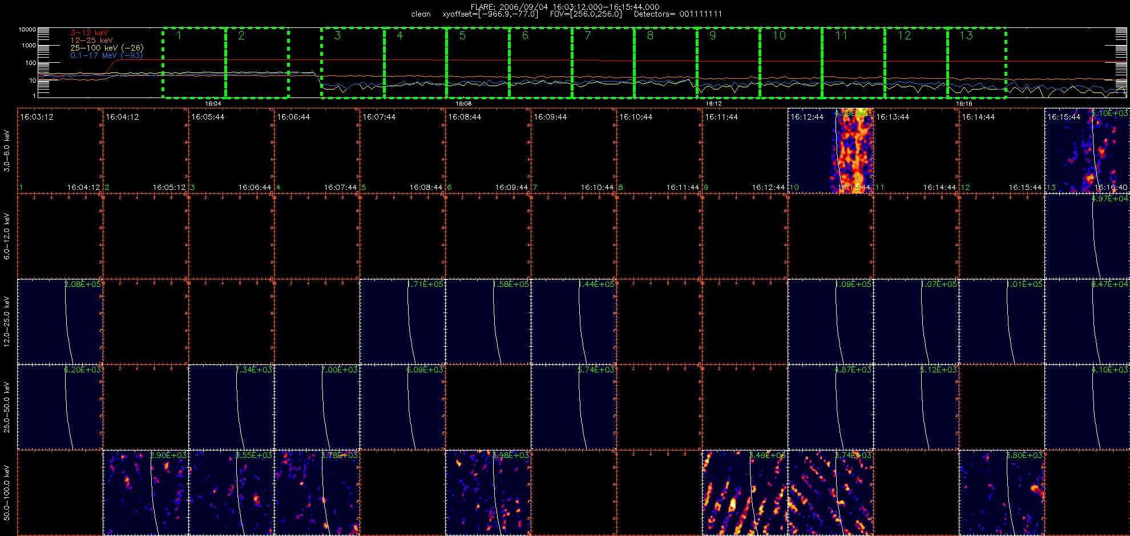Open the 12.0-25.0 keV image at 16:03:12
Viewport: 1130px width, 536px height.
tap(60, 322)
